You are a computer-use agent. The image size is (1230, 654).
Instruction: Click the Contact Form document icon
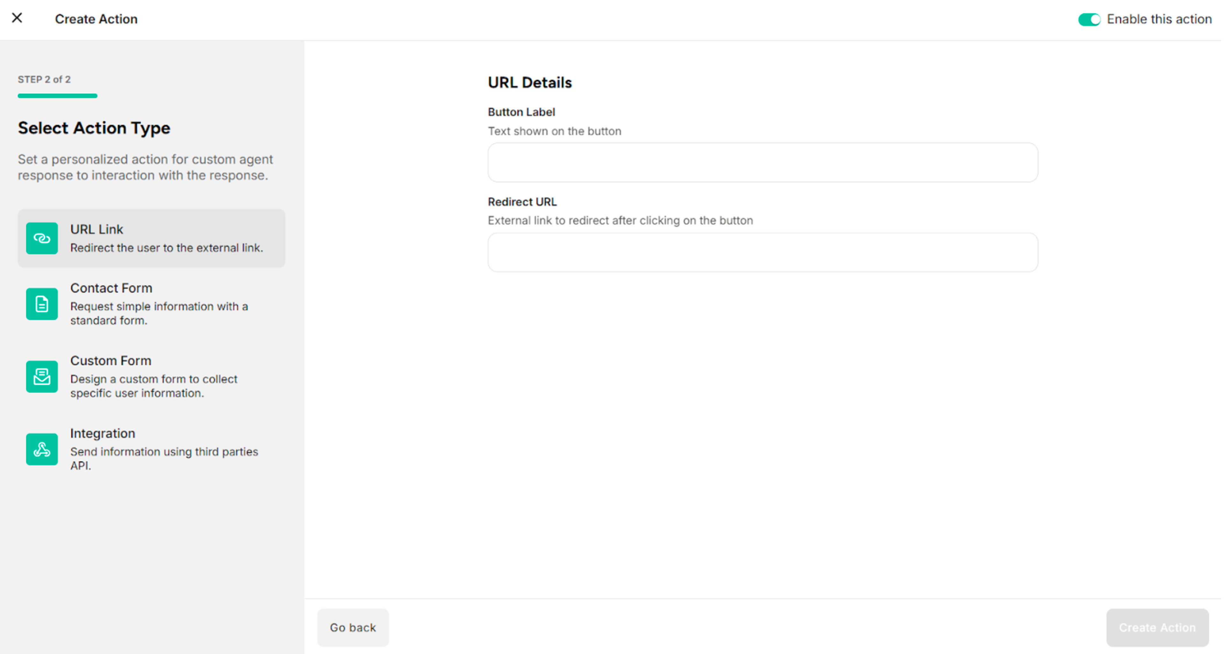click(x=41, y=304)
